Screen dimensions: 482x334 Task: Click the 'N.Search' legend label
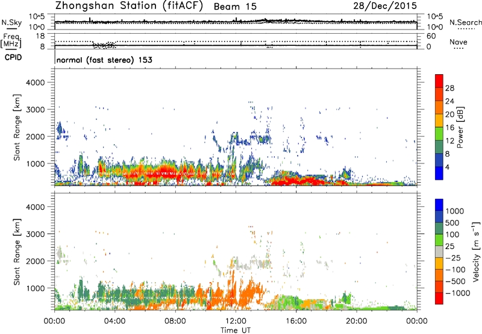point(465,22)
